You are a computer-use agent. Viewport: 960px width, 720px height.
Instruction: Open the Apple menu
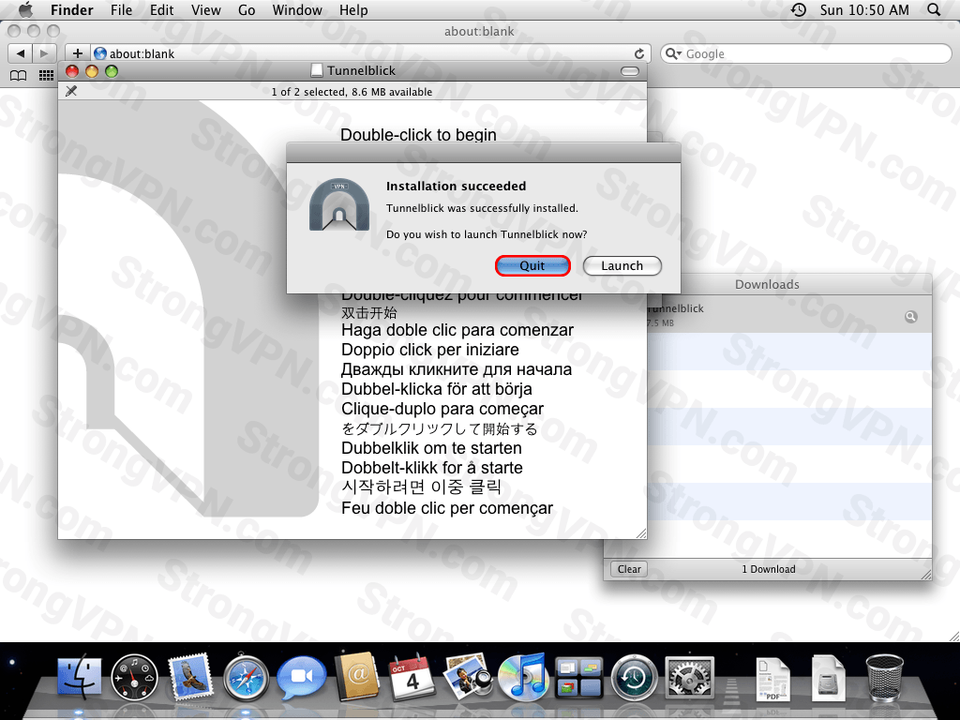tap(25, 9)
